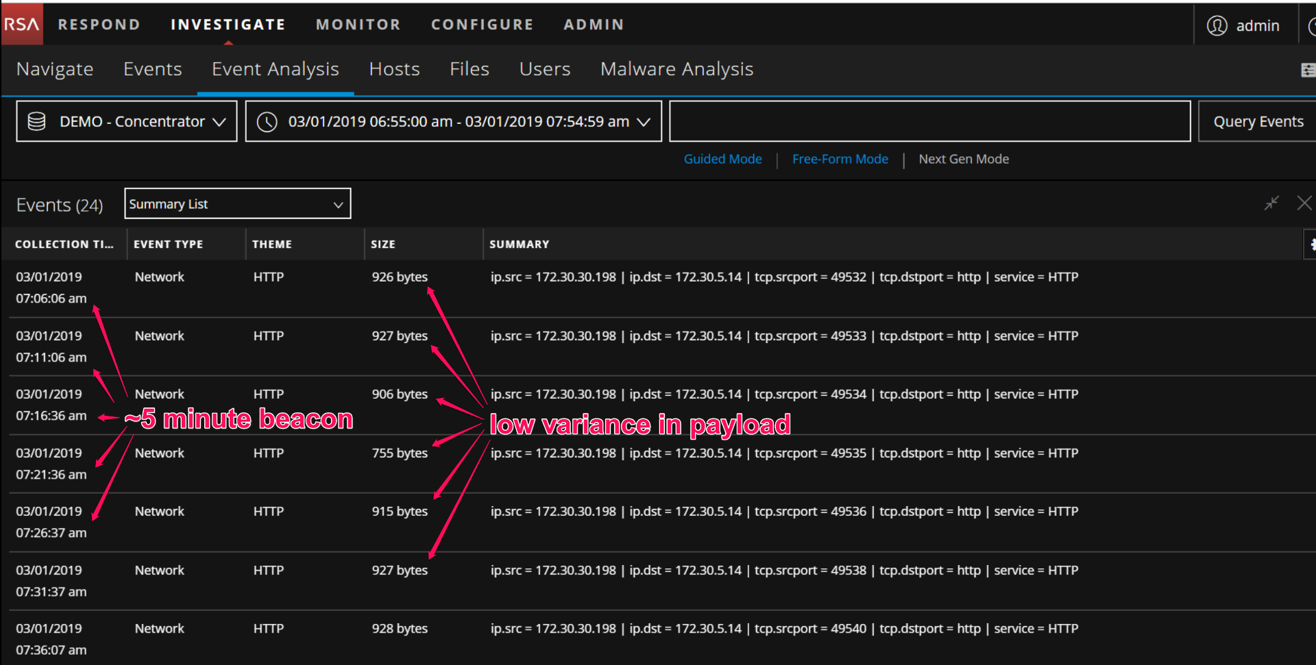Viewport: 1316px width, 665px height.
Task: Open column settings icon beside Summary header
Action: [1311, 244]
